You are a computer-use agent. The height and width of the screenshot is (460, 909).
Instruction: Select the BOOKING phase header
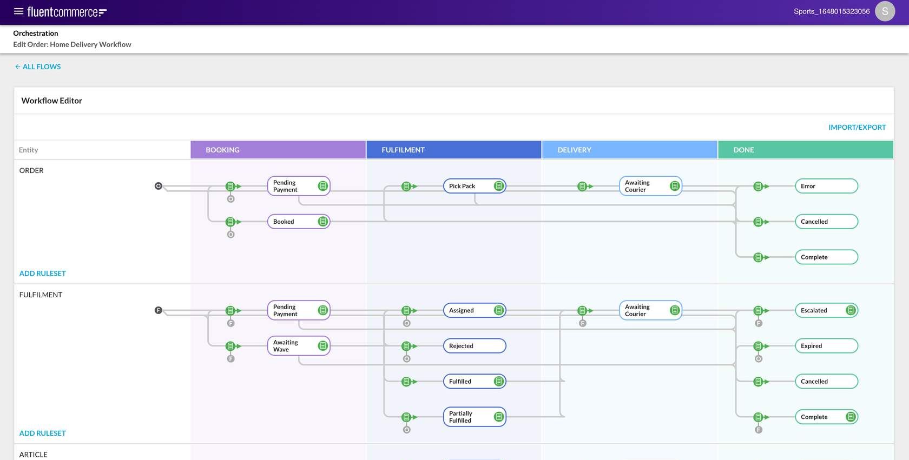278,150
